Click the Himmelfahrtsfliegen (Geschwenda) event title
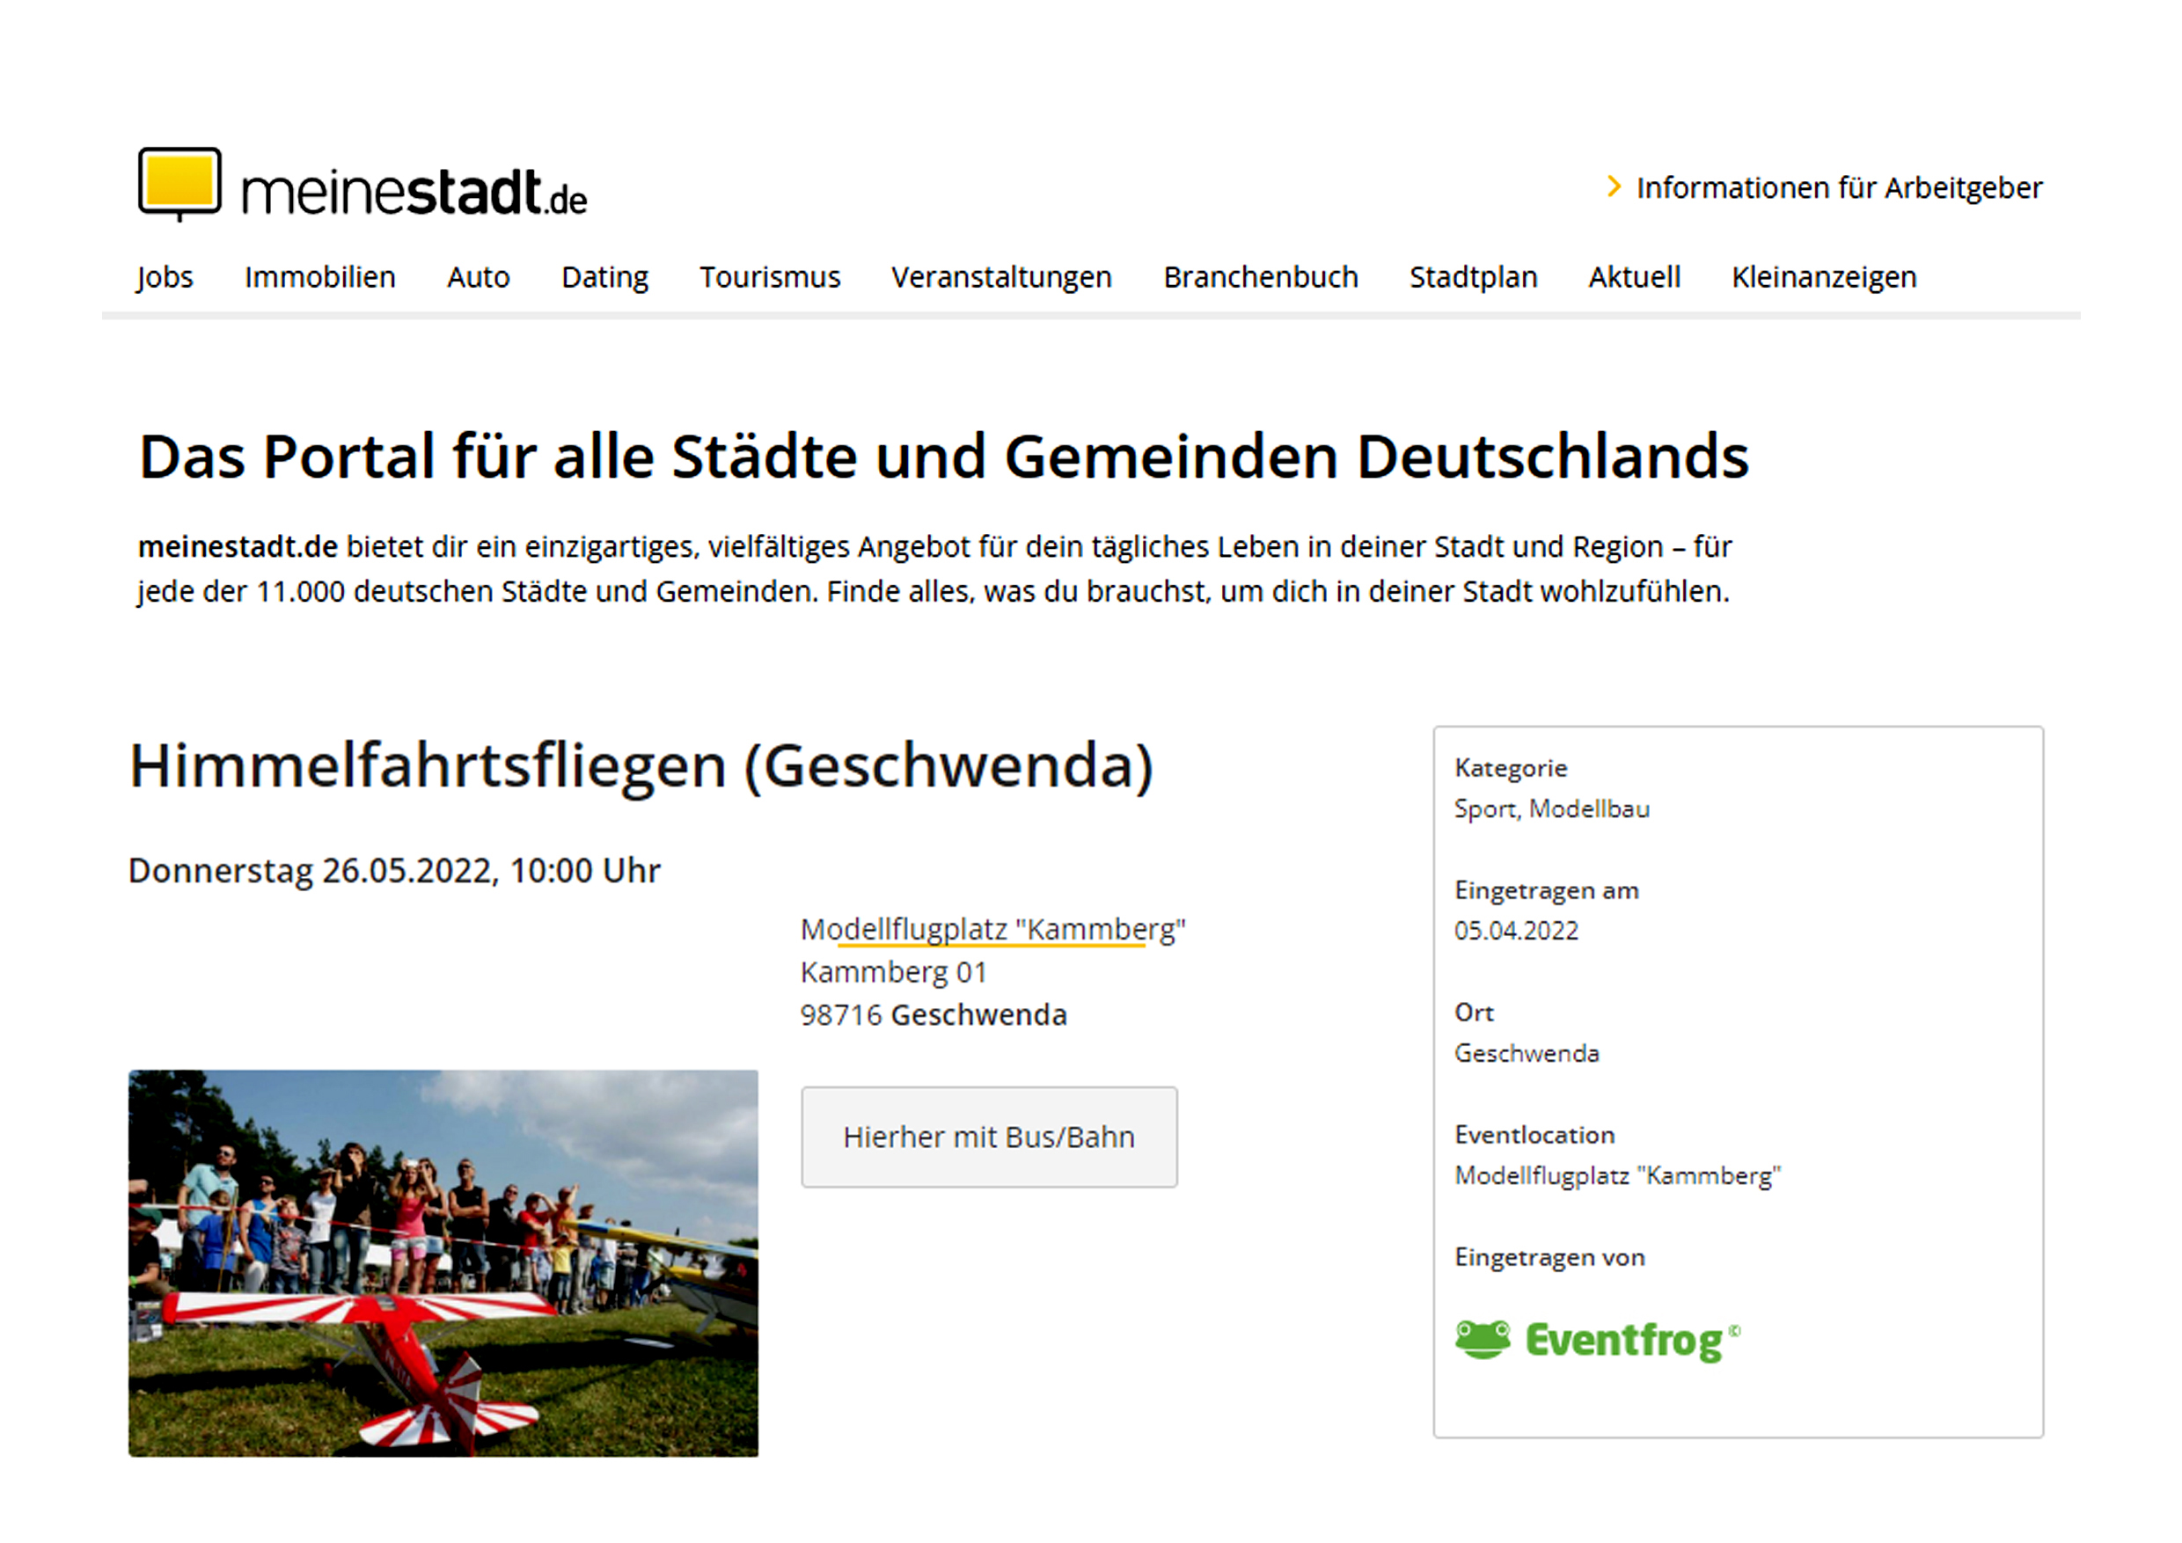 tap(641, 766)
